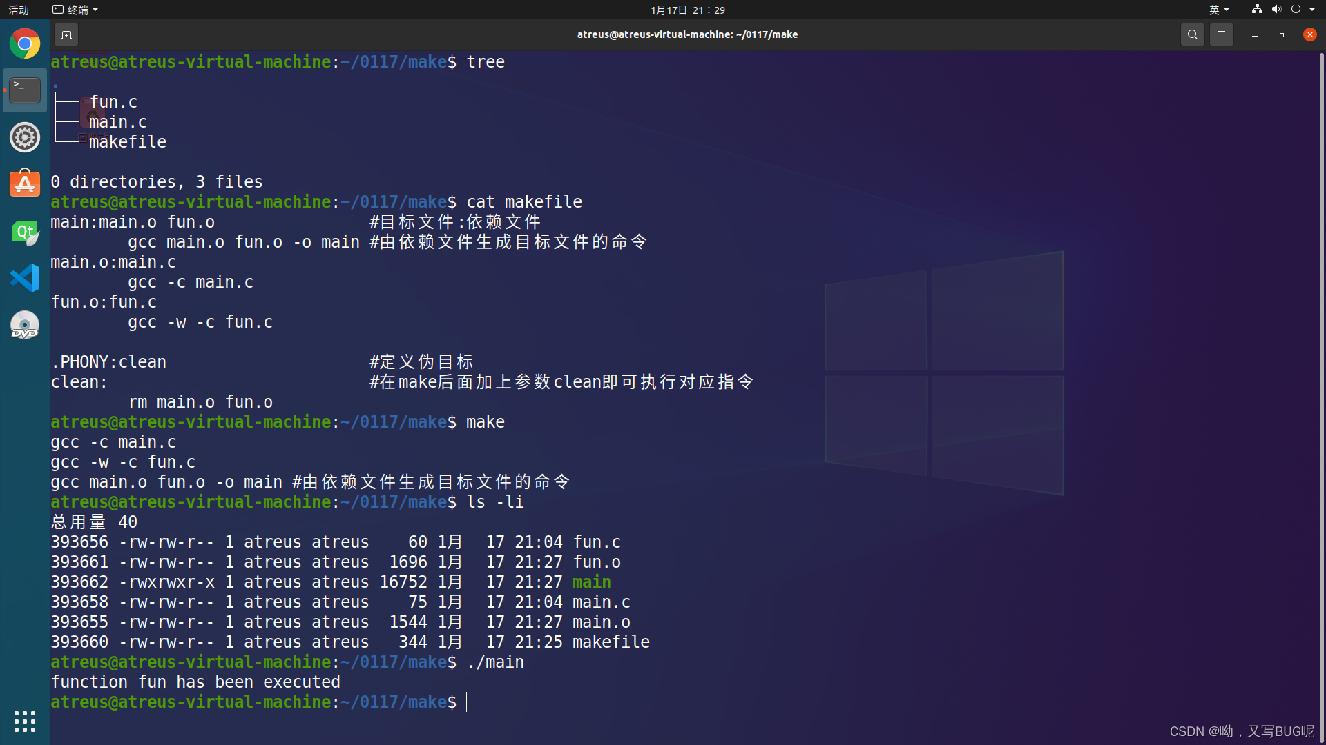1326x745 pixels.
Task: Click the clock showing 1月17日 21:29
Action: [687, 10]
